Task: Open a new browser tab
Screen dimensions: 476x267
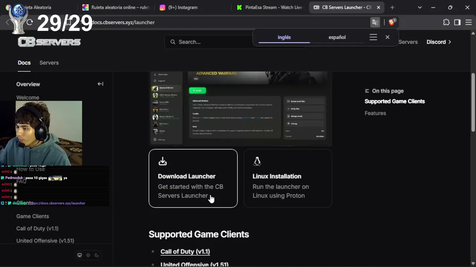Action: click(392, 7)
